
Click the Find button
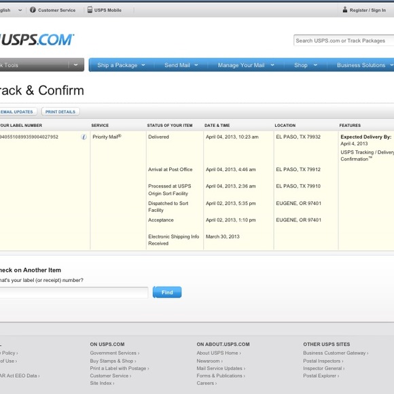click(x=167, y=292)
